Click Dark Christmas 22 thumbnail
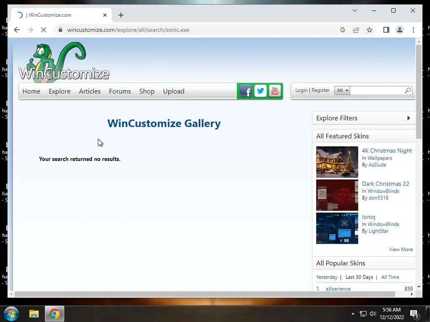This screenshot has height=322, width=430. 337,195
